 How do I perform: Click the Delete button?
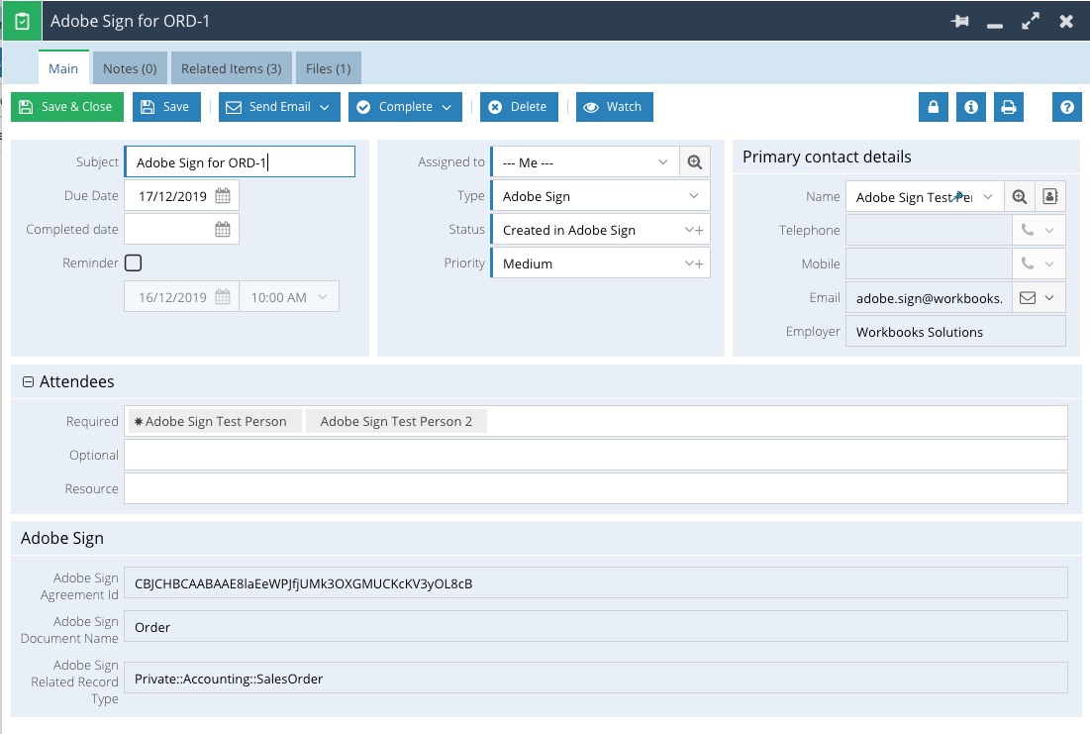(519, 107)
